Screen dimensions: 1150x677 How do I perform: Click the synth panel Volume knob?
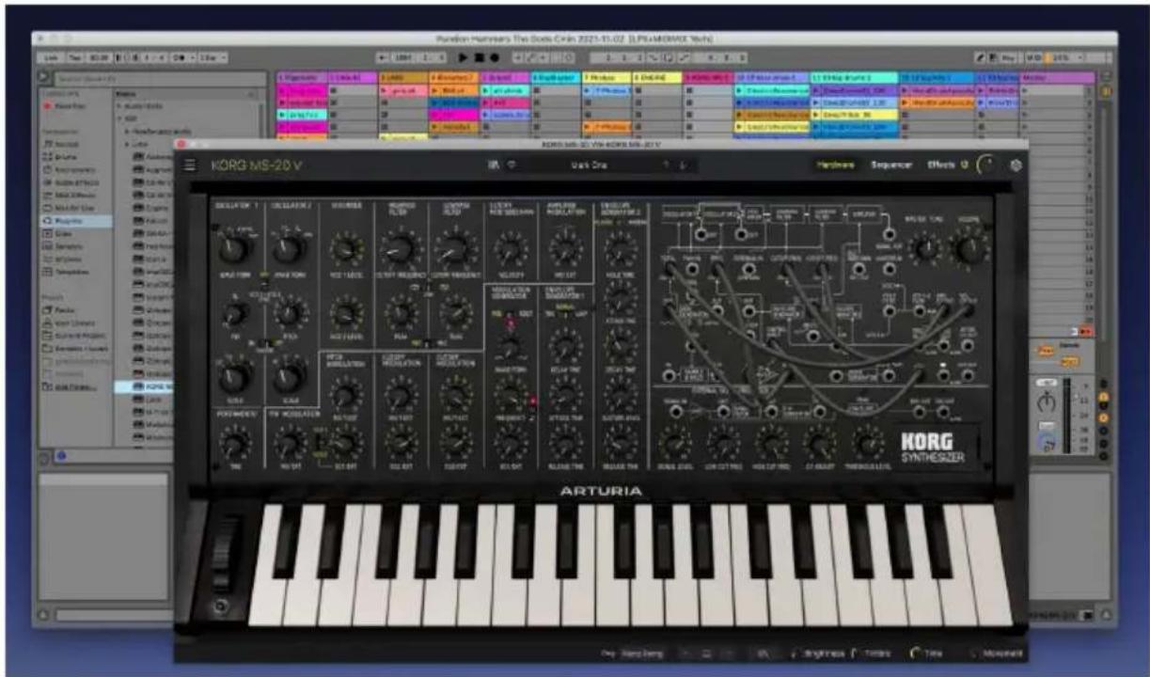pos(969,249)
